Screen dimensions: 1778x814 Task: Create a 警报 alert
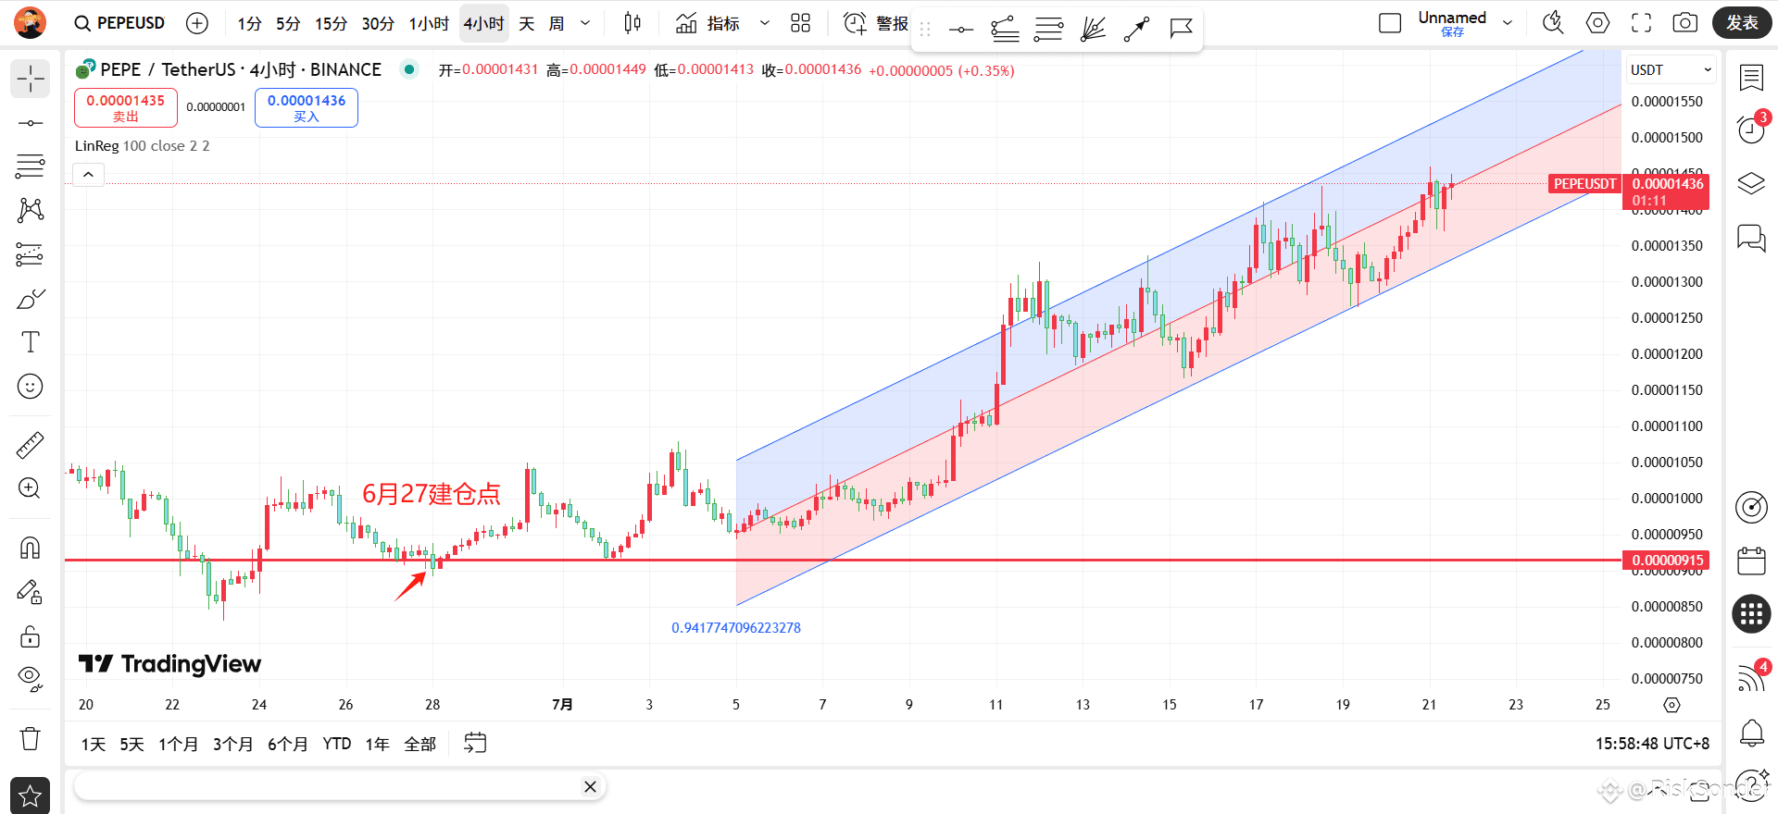[876, 23]
